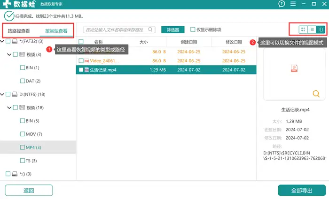The image size is (329, 199).
Task: Check the 视频 (18) checkbox
Action: coord(16,107)
